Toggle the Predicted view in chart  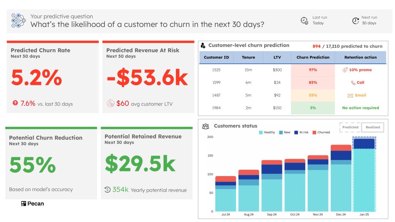pos(350,127)
